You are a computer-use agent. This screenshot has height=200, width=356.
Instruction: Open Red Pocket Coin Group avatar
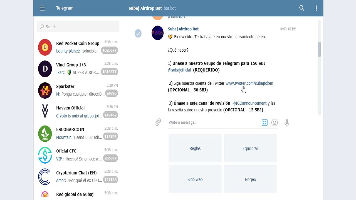click(x=45, y=47)
